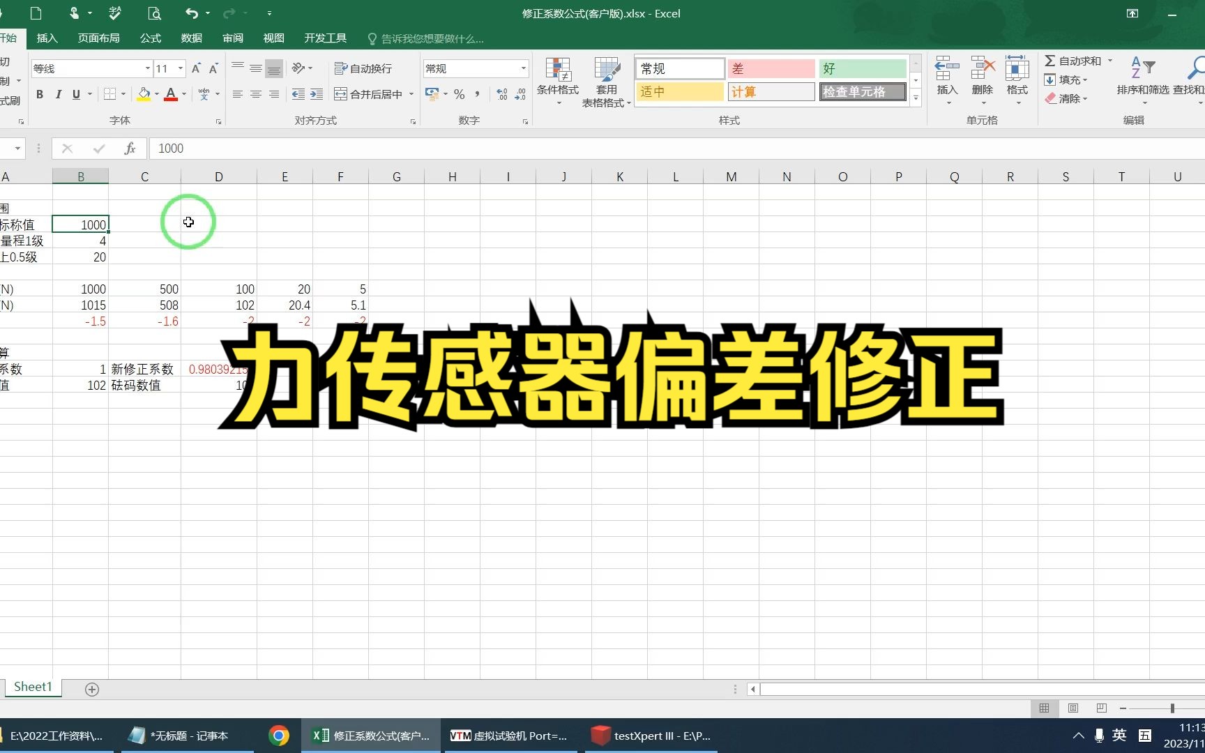Open the font size dropdown
Screen dimensions: 1205x753
tap(181, 68)
